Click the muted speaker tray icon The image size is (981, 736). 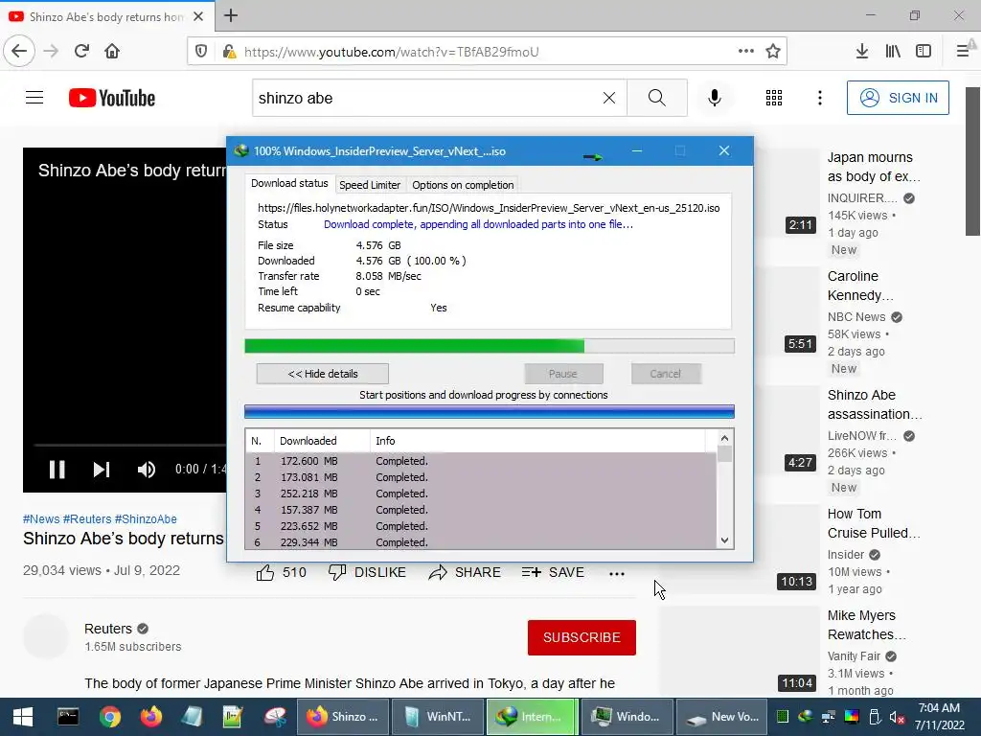pos(897,717)
